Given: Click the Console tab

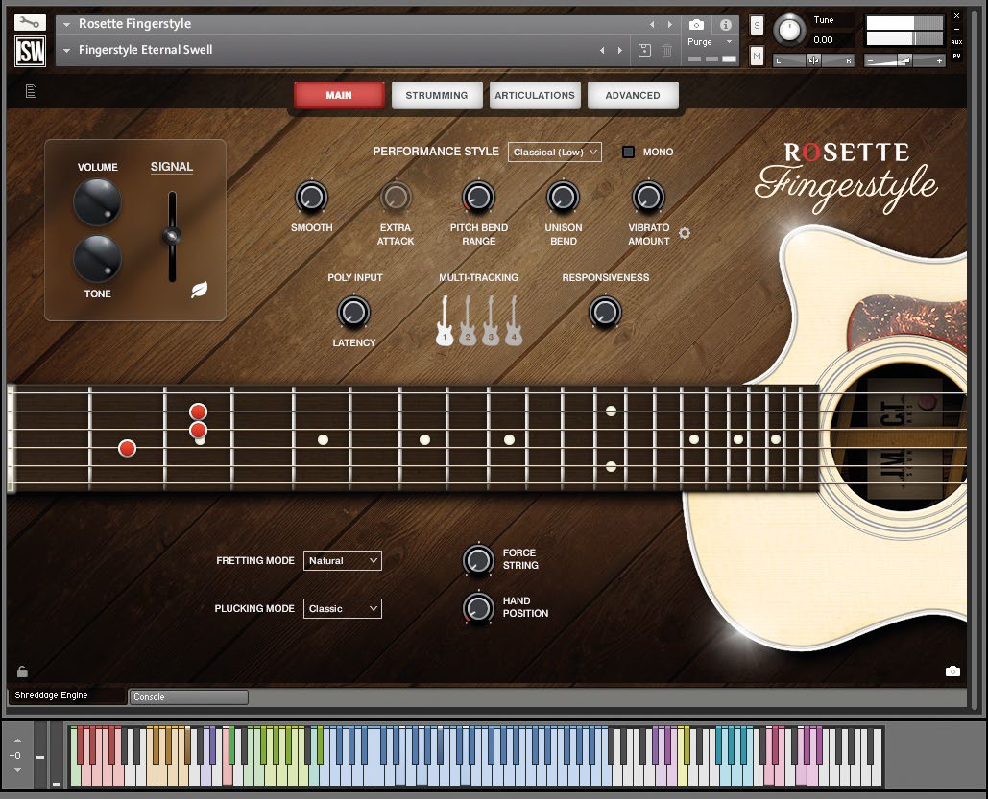Looking at the screenshot, I should click(188, 697).
